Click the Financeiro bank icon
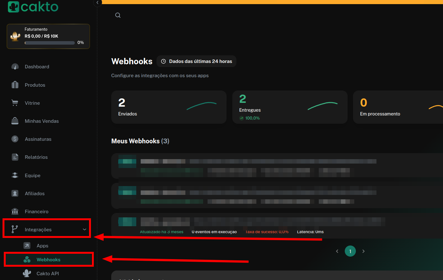This screenshot has width=443, height=280. (x=15, y=211)
